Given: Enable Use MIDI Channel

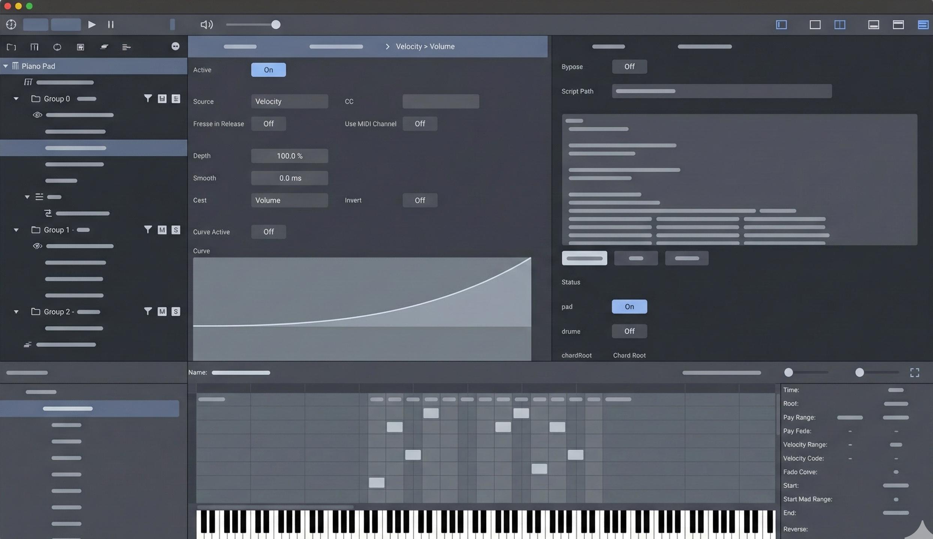Looking at the screenshot, I should 420,124.
